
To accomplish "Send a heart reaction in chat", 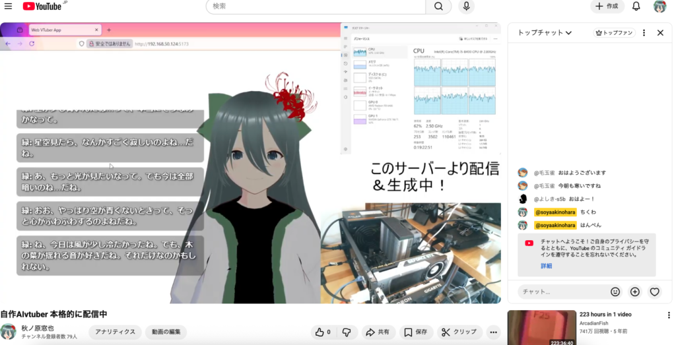I will point(654,292).
